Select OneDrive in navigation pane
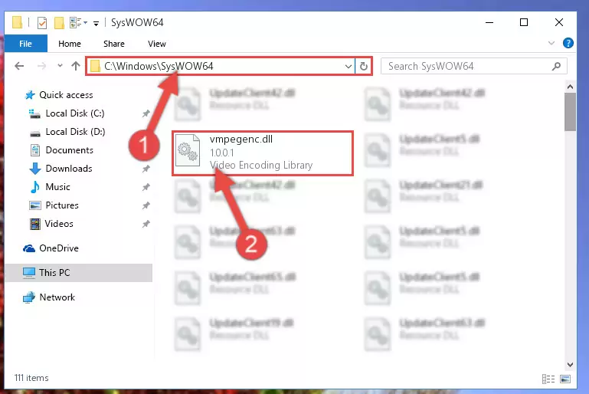The height and width of the screenshot is (394, 589). [x=59, y=248]
